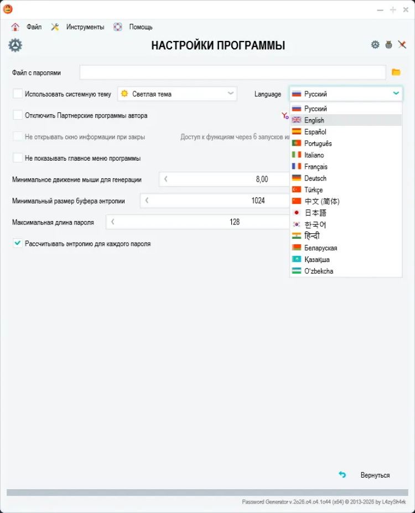Click the "Файл с паролями" input field
Image resolution: width=415 pixels, height=513 pixels.
[x=232, y=73]
